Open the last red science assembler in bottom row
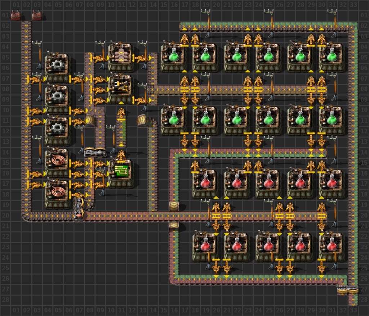This screenshot has width=369, height=316. [332, 247]
